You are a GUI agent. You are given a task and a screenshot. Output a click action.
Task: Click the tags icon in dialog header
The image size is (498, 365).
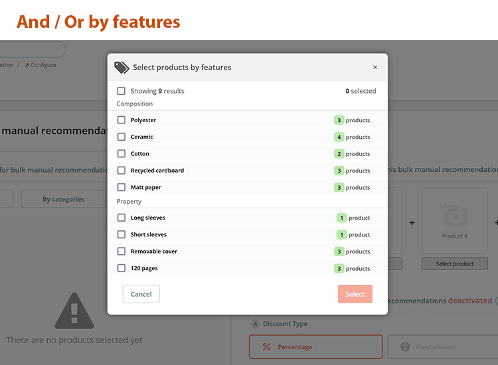click(x=122, y=67)
